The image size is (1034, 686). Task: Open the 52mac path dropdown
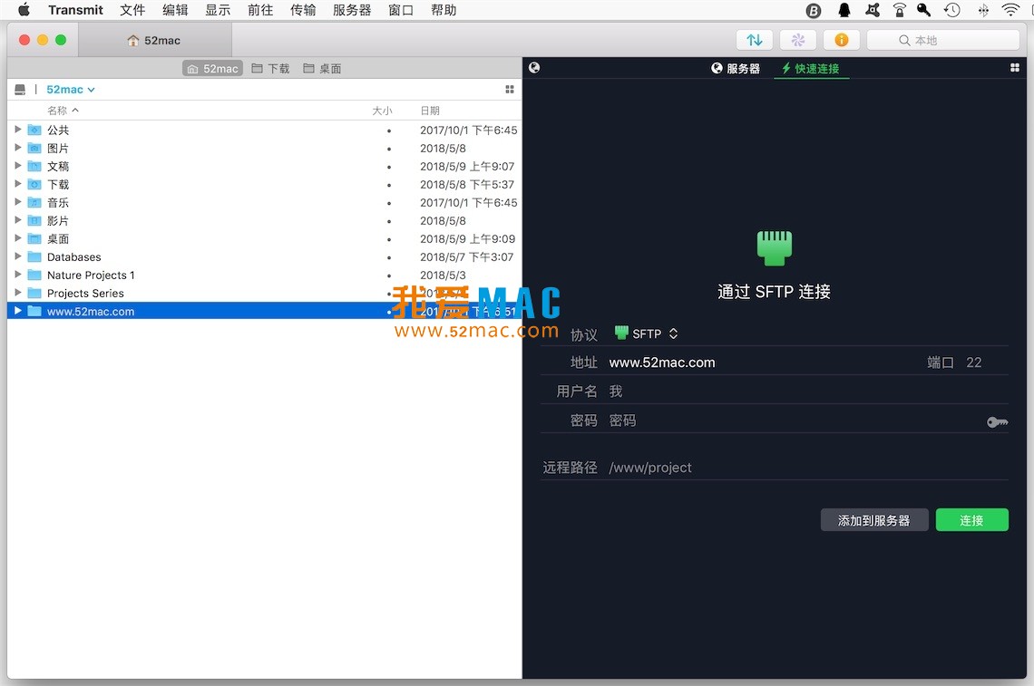71,90
